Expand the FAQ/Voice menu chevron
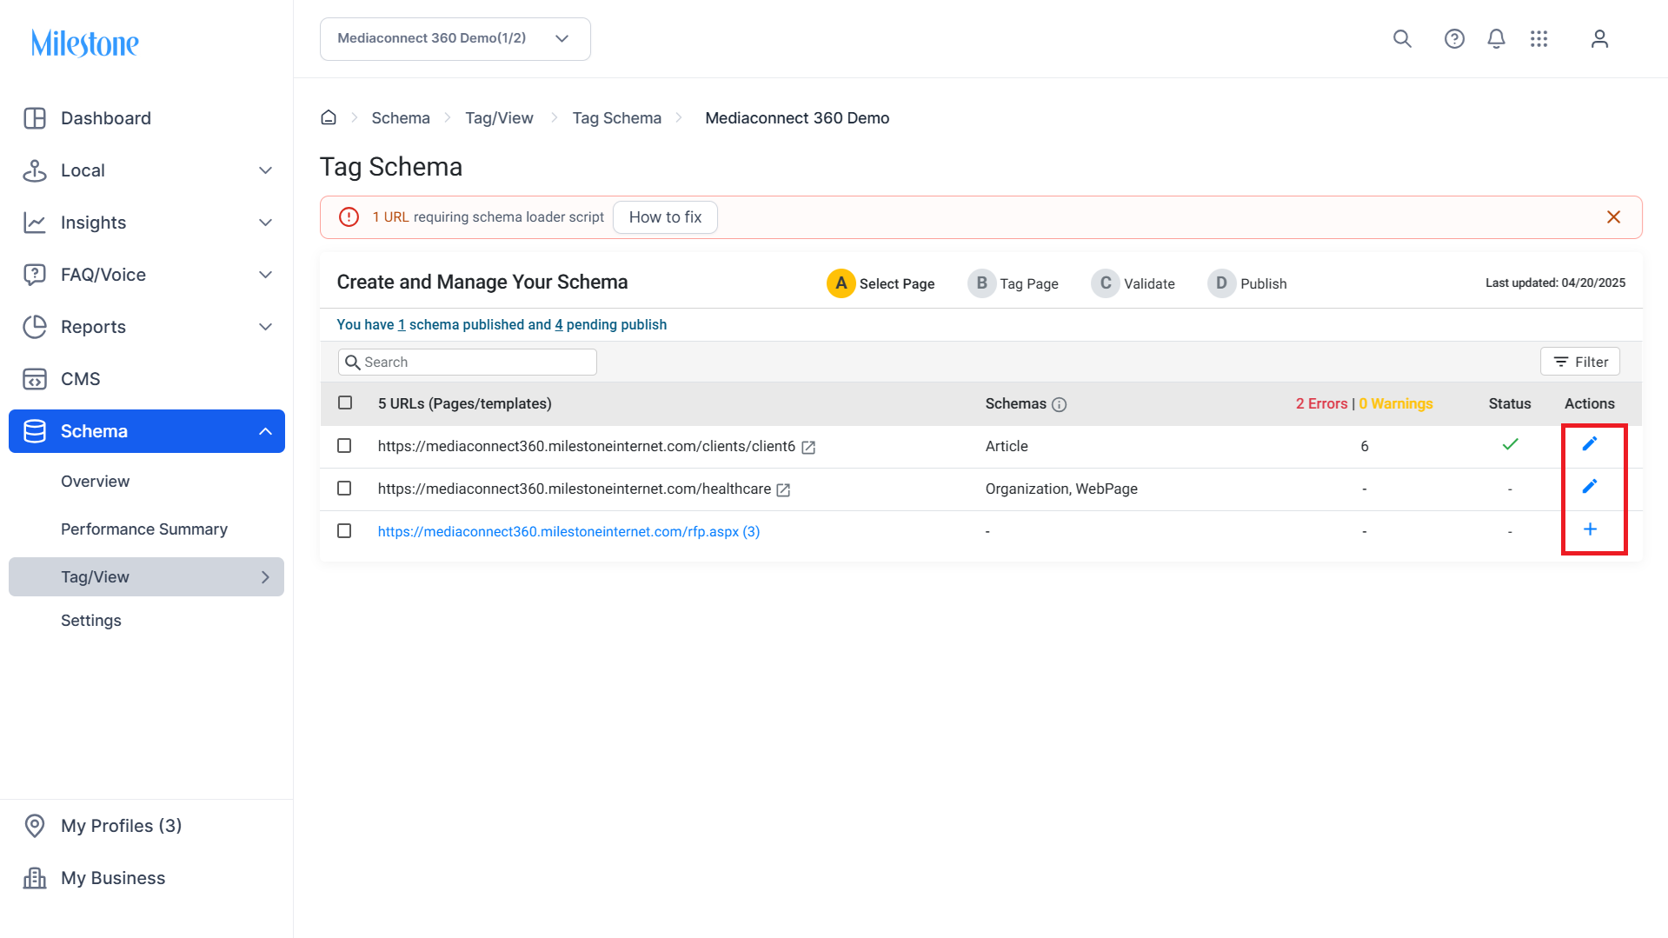The image size is (1668, 938). (266, 275)
